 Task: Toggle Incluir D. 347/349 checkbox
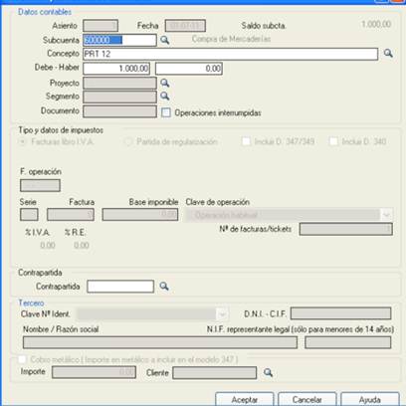[246, 141]
